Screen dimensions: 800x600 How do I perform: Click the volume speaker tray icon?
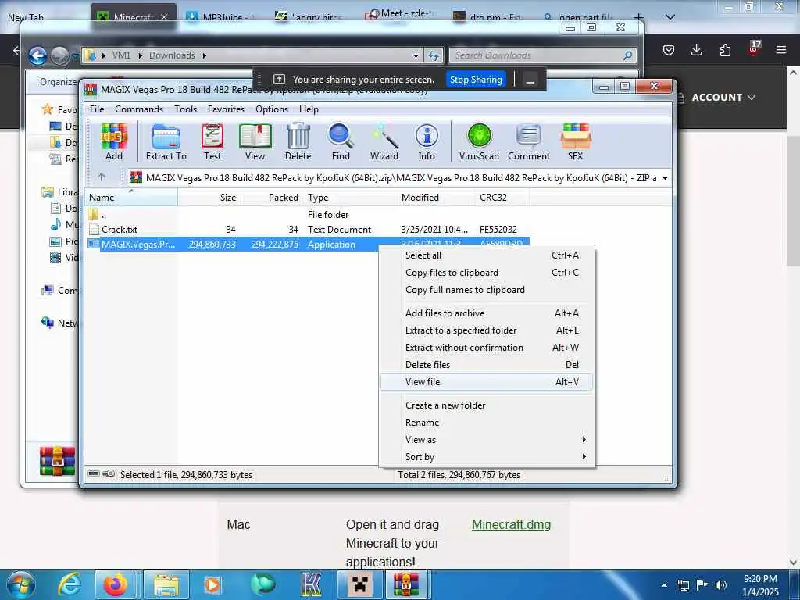(720, 585)
